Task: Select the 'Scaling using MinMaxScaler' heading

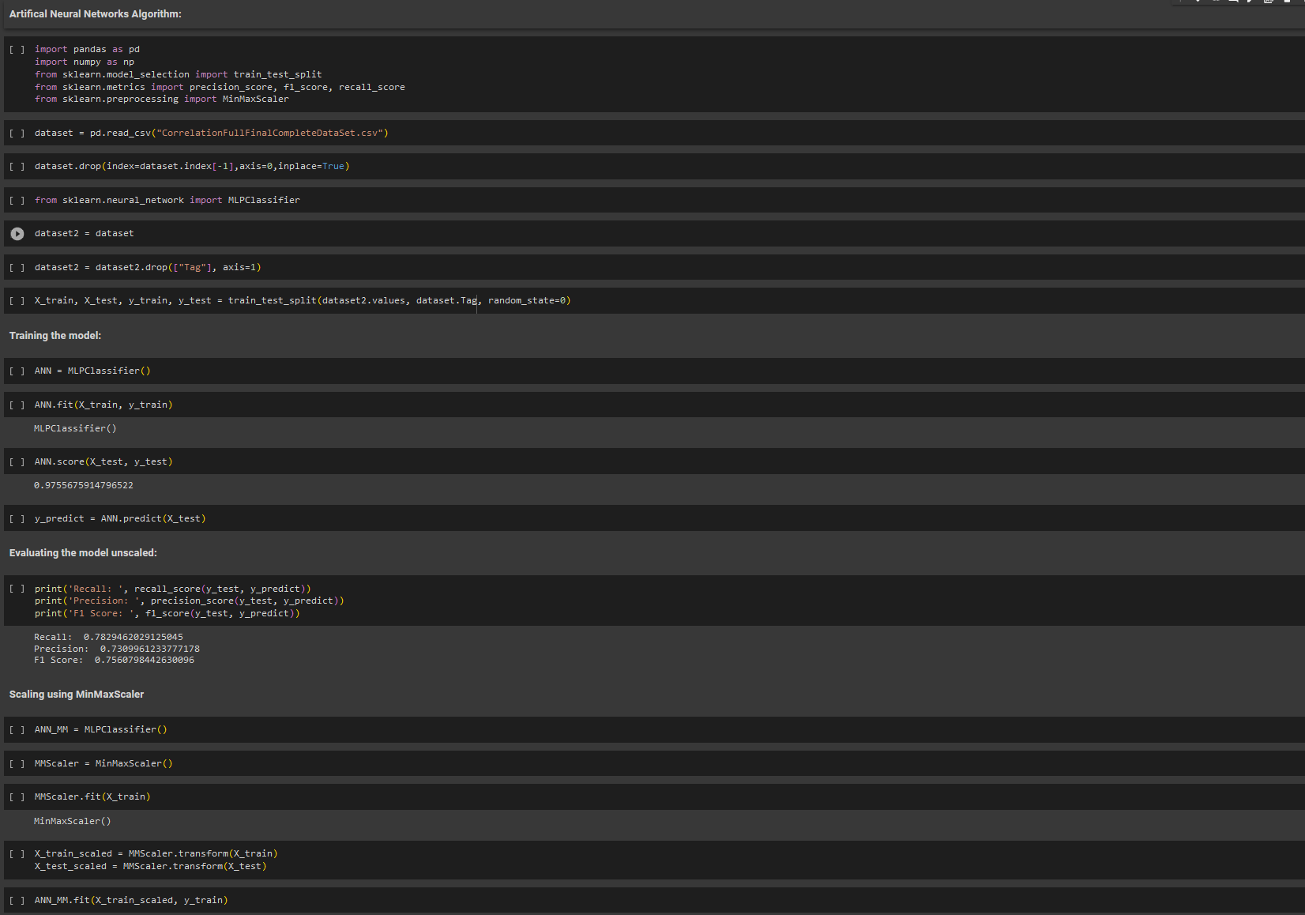Action: coord(77,695)
